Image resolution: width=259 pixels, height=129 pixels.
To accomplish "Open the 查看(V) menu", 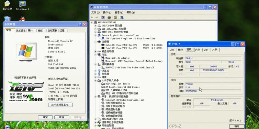I will click(119, 13).
